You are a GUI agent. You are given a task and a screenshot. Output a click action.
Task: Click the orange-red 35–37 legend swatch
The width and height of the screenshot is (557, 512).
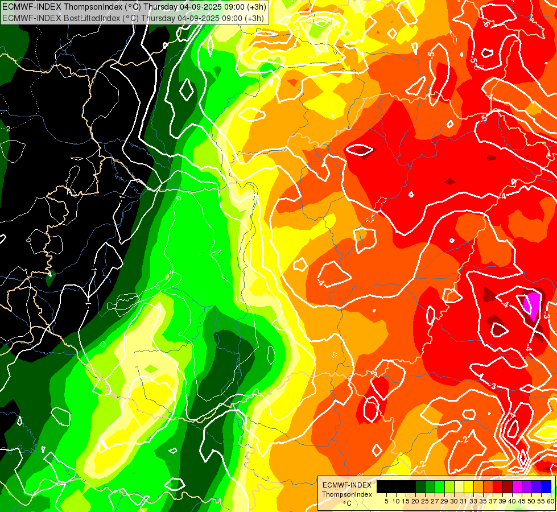[488, 487]
